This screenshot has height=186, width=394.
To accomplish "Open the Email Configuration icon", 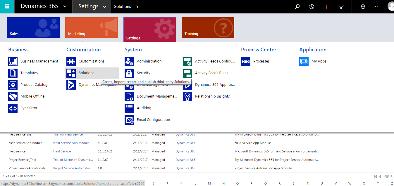I will (129, 120).
